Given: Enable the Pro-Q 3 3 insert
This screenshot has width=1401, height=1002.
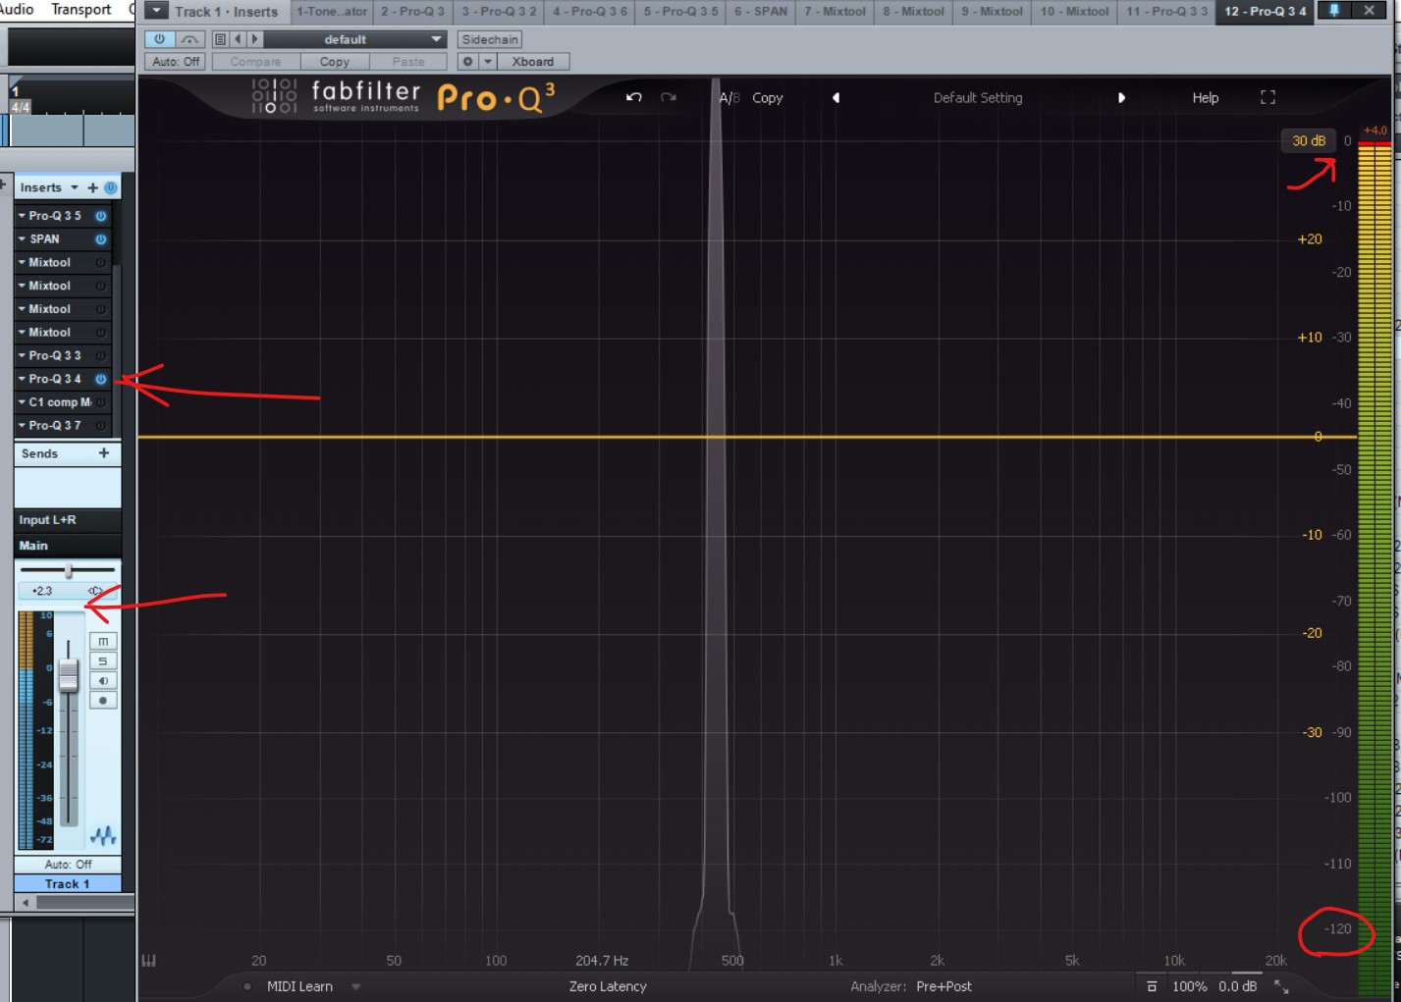Looking at the screenshot, I should (101, 355).
